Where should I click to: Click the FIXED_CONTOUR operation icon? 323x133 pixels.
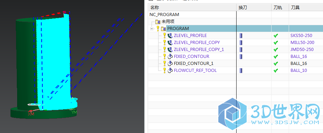tap(170, 56)
